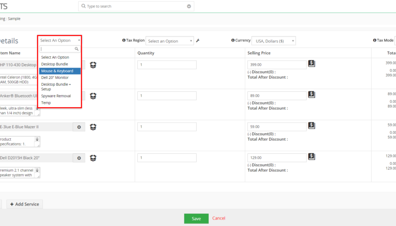Click Discount(0) link in 129.00 row
The width and height of the screenshot is (396, 226).
click(262, 165)
